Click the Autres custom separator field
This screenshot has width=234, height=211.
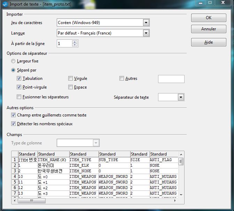171,79
